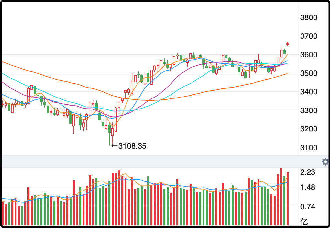The image size is (330, 228).
Task: Open the chart settings gear icon
Action: point(325,162)
